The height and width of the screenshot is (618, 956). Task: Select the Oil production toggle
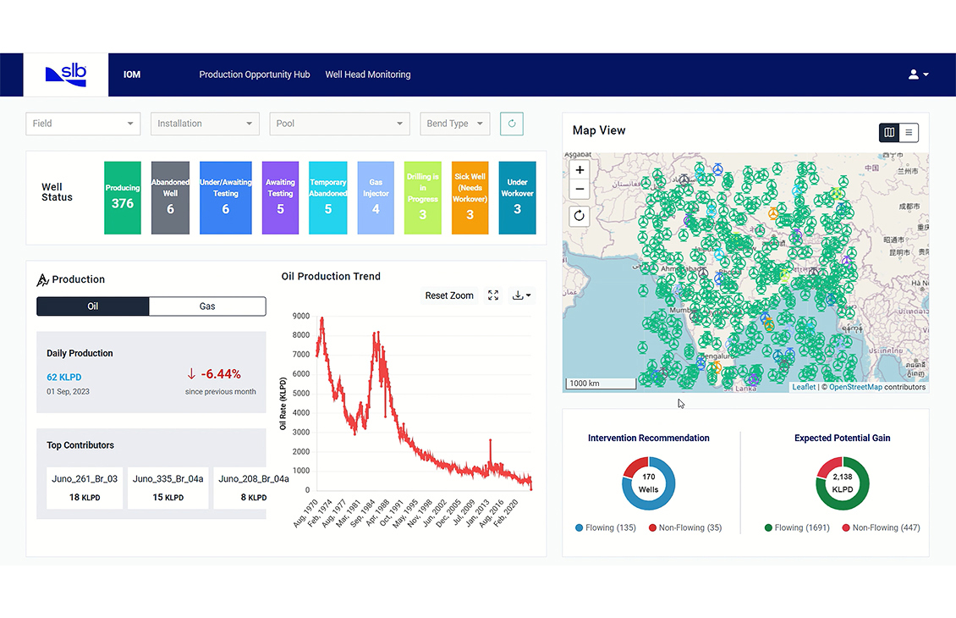[93, 306]
